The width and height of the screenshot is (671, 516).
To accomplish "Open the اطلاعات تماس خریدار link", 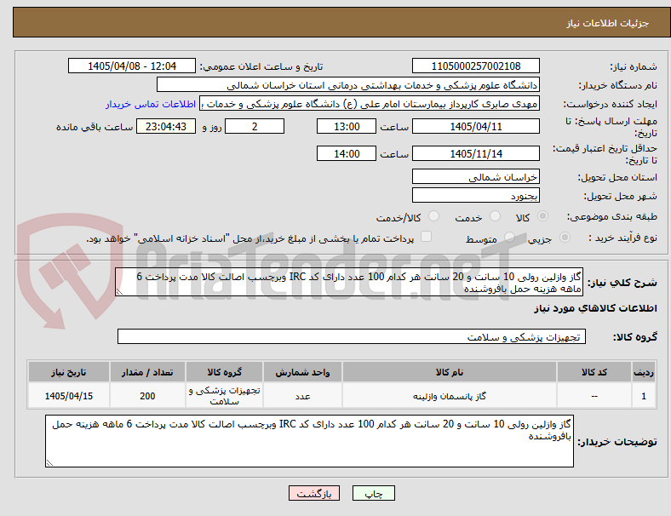I will pyautogui.click(x=151, y=104).
